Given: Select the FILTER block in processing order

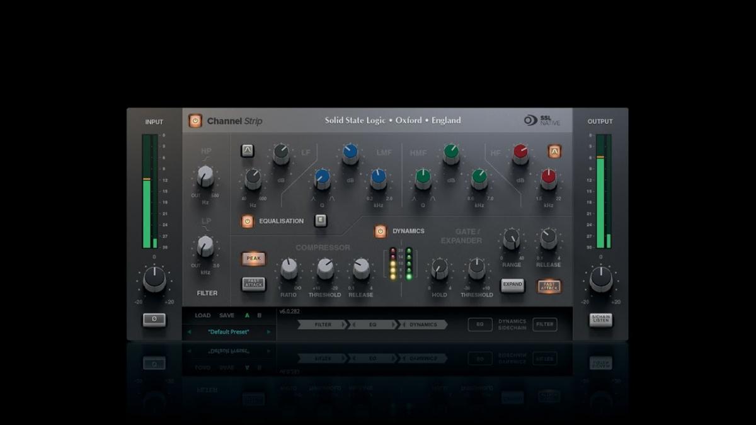Looking at the screenshot, I should pos(323,325).
